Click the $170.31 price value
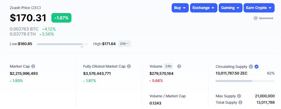281x109 pixels. pos(28,18)
